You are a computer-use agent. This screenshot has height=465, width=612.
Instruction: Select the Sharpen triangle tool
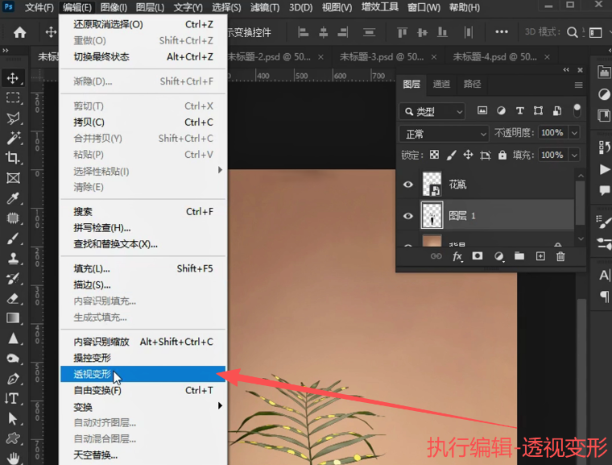pyautogui.click(x=13, y=338)
